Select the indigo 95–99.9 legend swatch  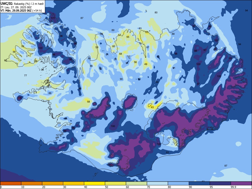pos(220,183)
